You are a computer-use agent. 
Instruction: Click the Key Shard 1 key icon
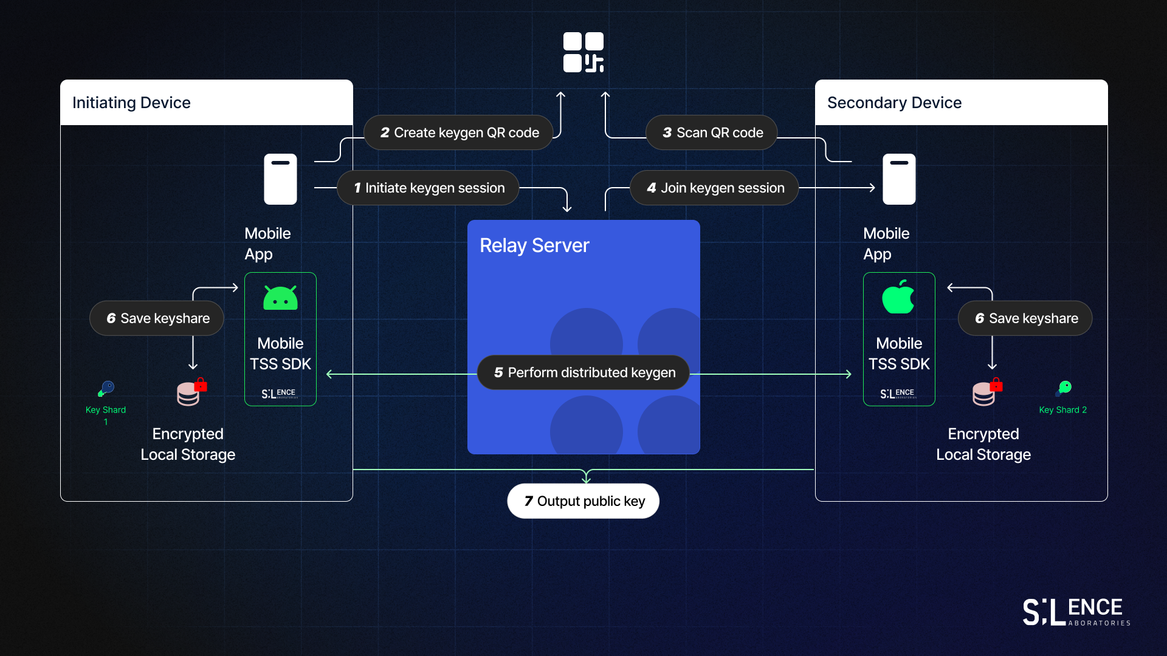(106, 388)
